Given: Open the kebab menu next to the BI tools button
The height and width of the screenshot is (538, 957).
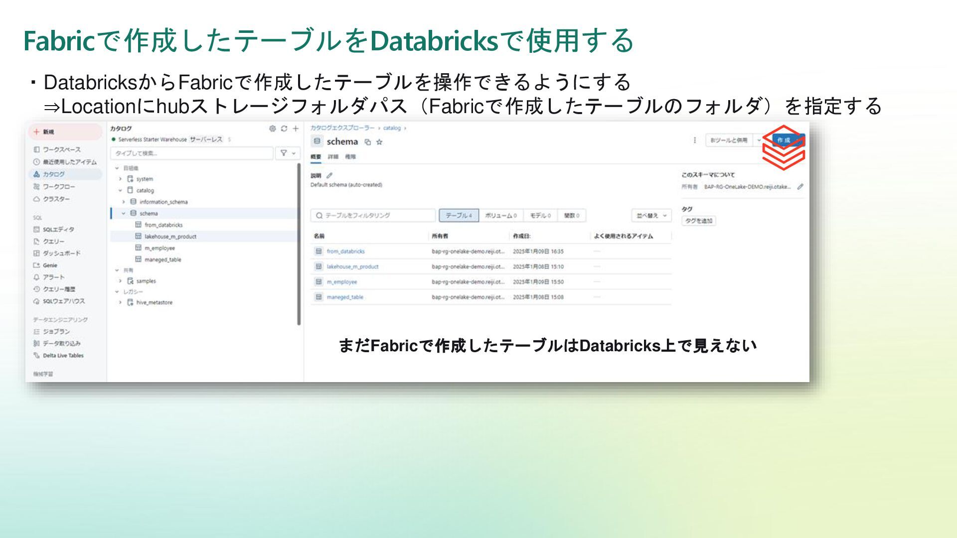Looking at the screenshot, I should point(695,140).
